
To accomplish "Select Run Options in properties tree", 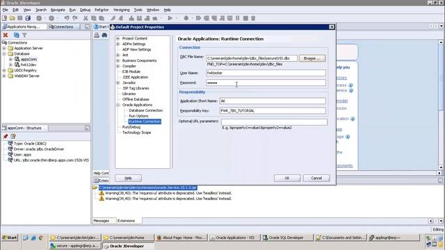I will click(138, 116).
